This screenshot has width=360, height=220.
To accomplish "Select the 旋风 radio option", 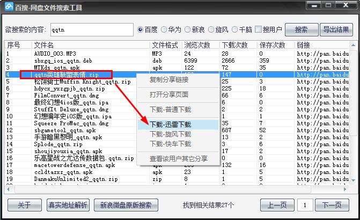I will pos(211,29).
